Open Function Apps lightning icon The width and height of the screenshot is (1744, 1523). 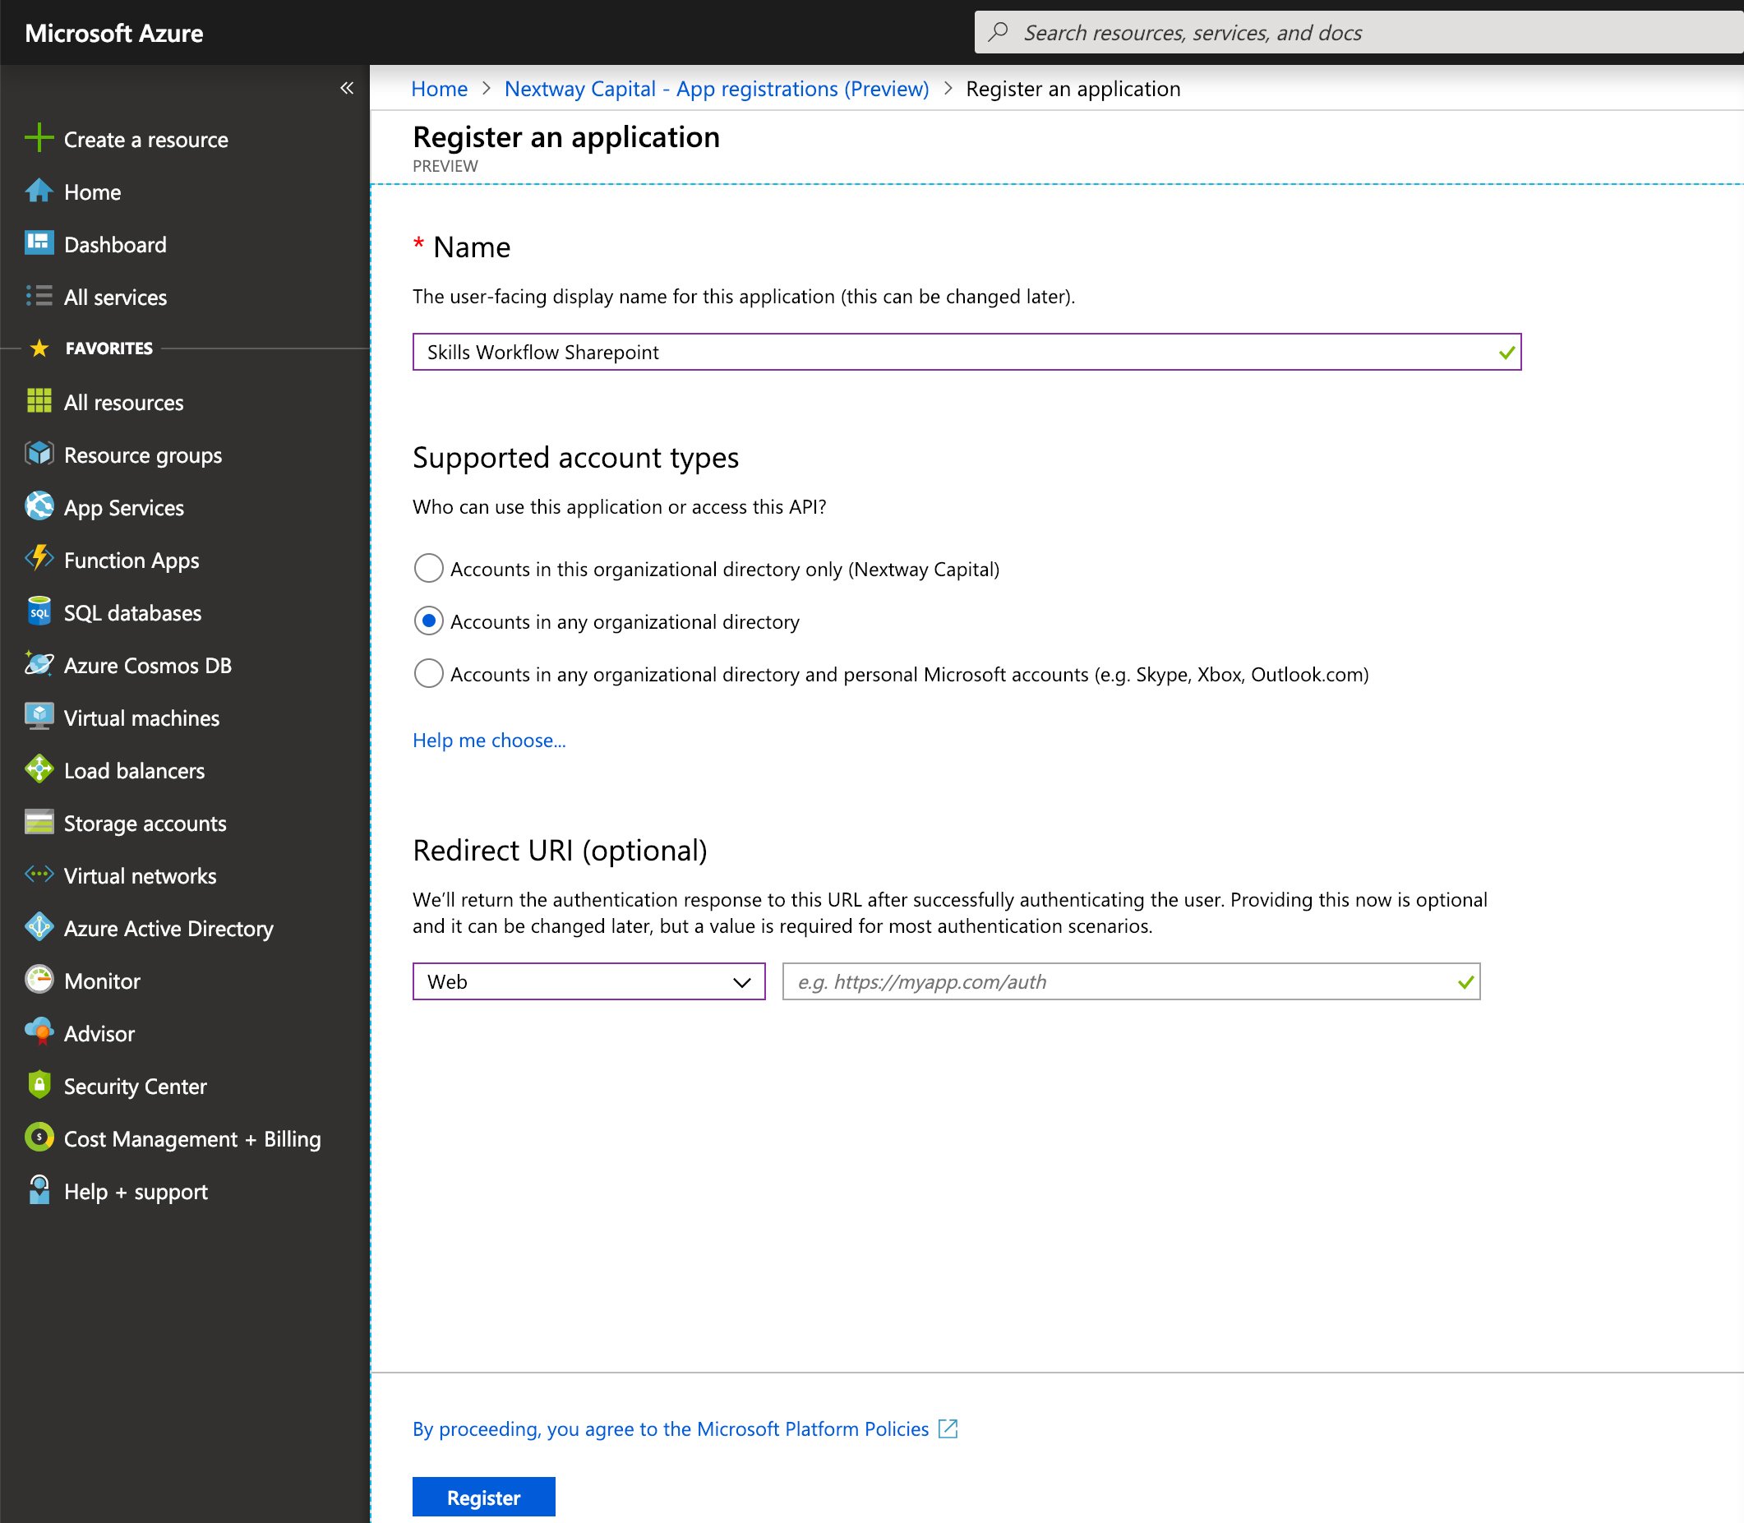(x=39, y=559)
